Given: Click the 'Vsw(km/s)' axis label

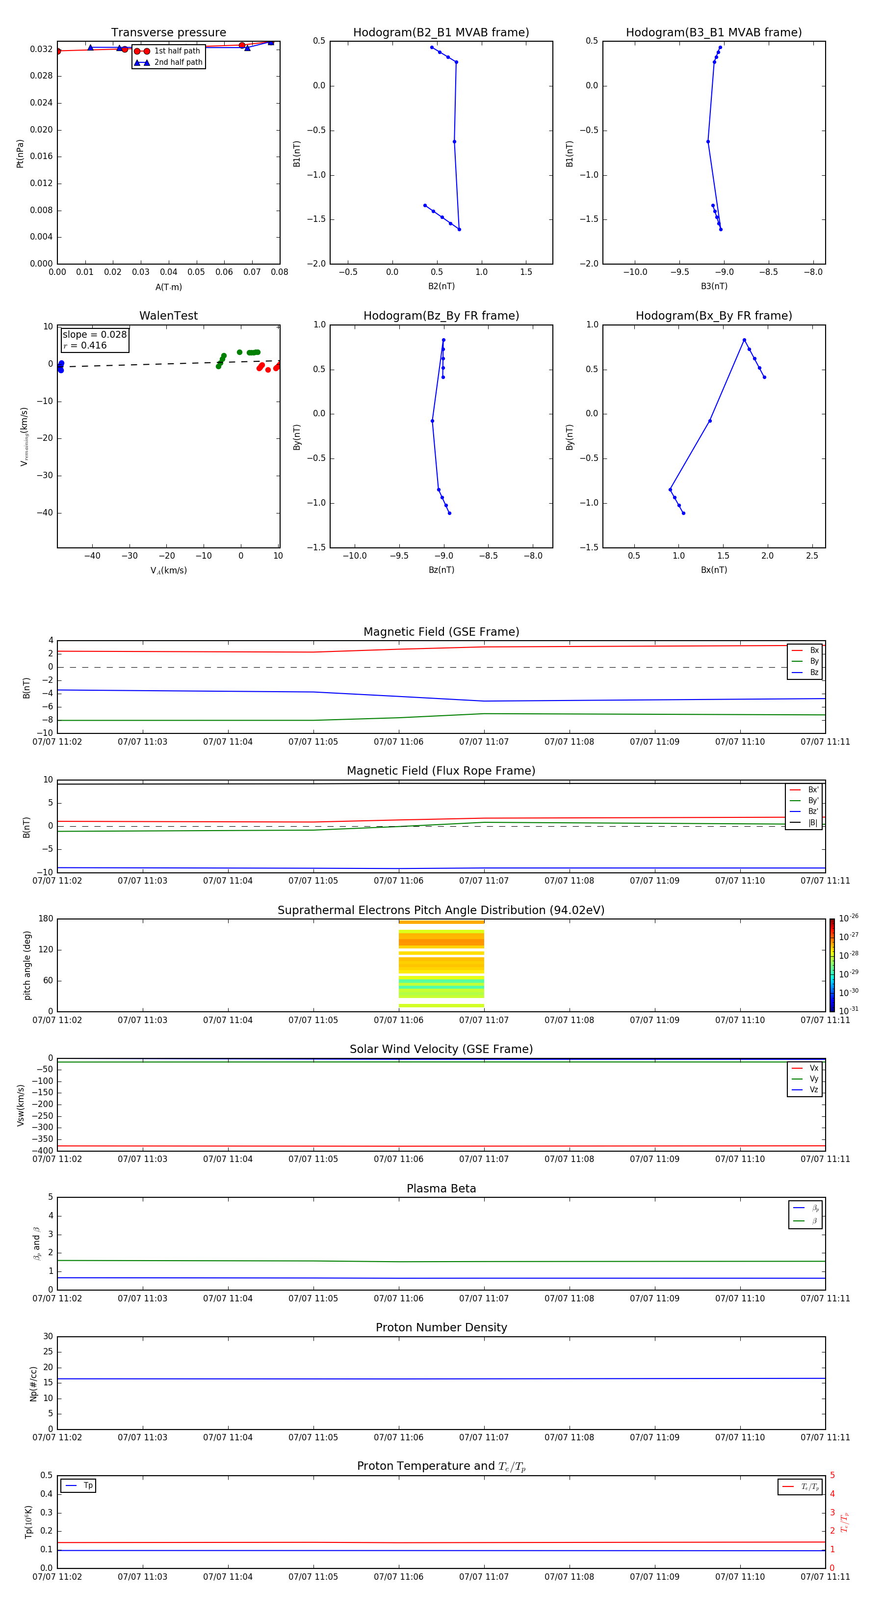Looking at the screenshot, I should pos(20,1105).
